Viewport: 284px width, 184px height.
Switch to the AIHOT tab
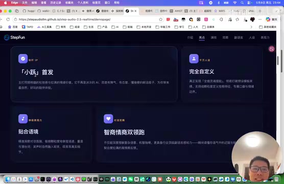(176, 11)
